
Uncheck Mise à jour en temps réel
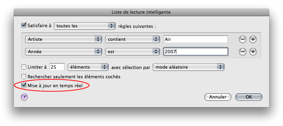coord(24,85)
